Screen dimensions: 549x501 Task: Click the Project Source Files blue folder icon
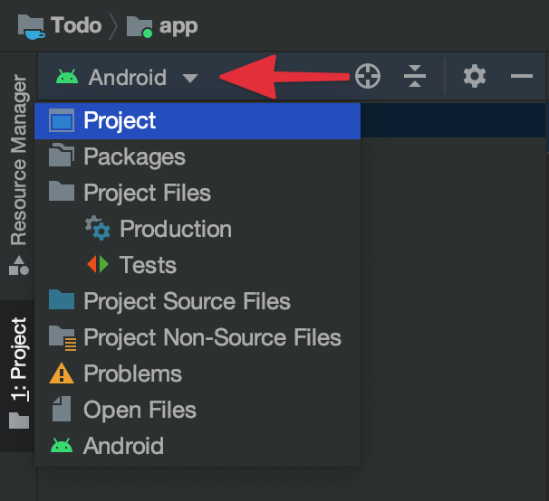coord(62,299)
